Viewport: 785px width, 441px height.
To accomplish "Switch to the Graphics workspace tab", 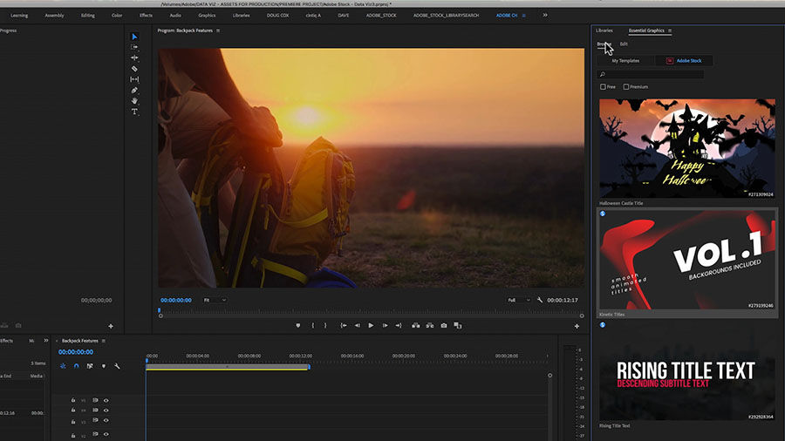I will click(x=207, y=15).
